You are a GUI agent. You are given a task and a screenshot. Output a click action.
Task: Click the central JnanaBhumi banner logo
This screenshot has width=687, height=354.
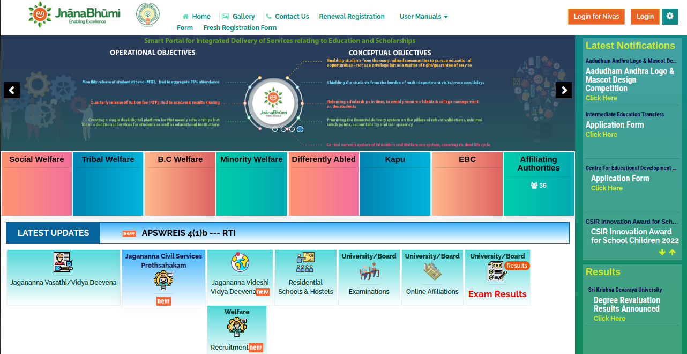click(x=273, y=102)
